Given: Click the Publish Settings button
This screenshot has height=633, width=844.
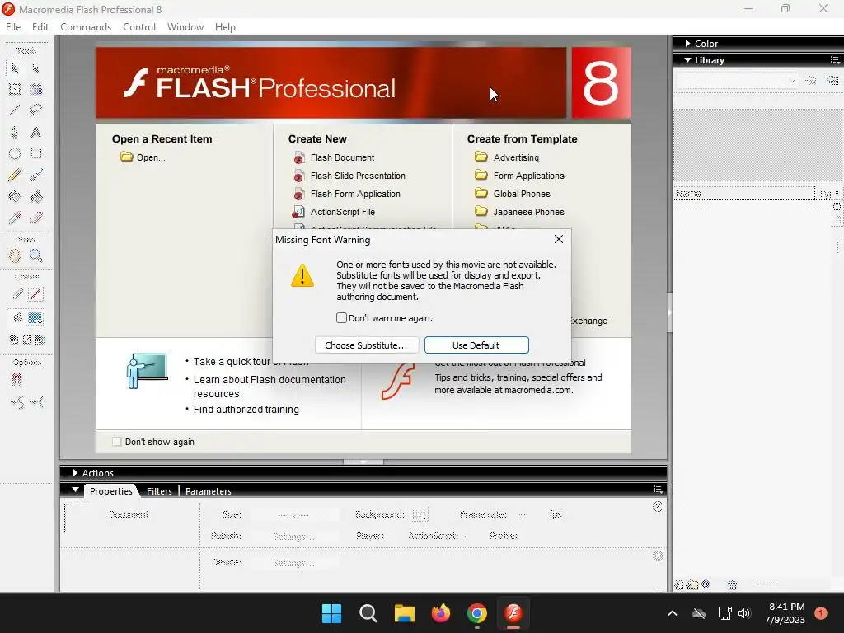Looking at the screenshot, I should pyautogui.click(x=293, y=536).
